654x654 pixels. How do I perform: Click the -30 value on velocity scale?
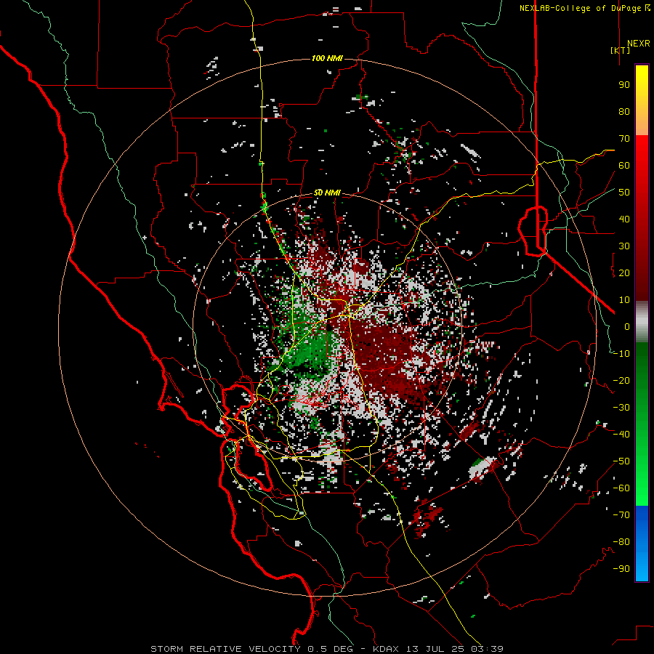[621, 408]
